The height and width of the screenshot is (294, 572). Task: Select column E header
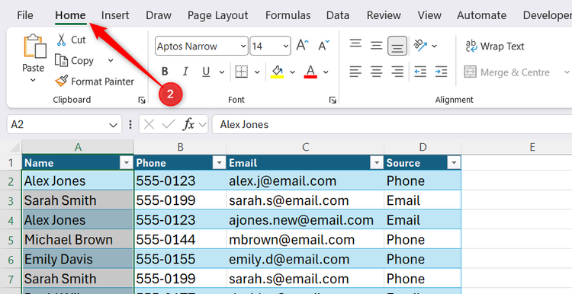(532, 147)
